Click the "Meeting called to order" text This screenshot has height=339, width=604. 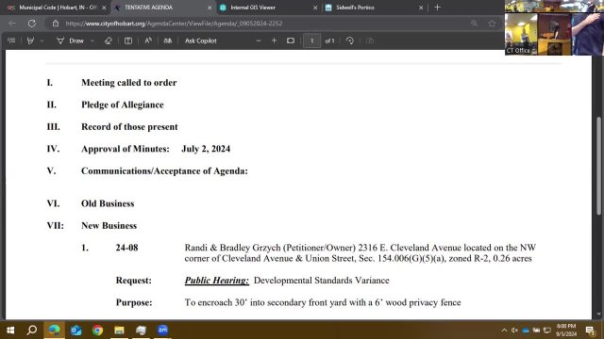coord(129,83)
